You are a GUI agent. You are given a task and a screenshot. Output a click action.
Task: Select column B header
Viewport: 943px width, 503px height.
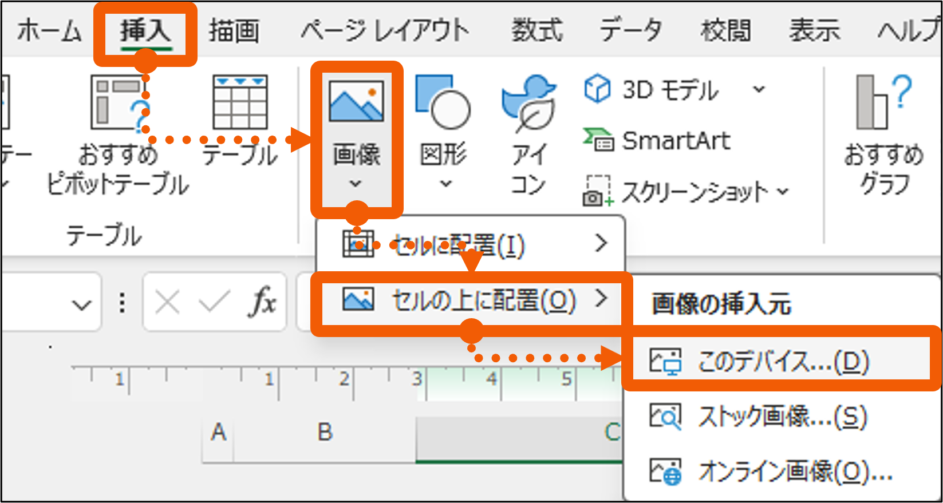coord(325,432)
